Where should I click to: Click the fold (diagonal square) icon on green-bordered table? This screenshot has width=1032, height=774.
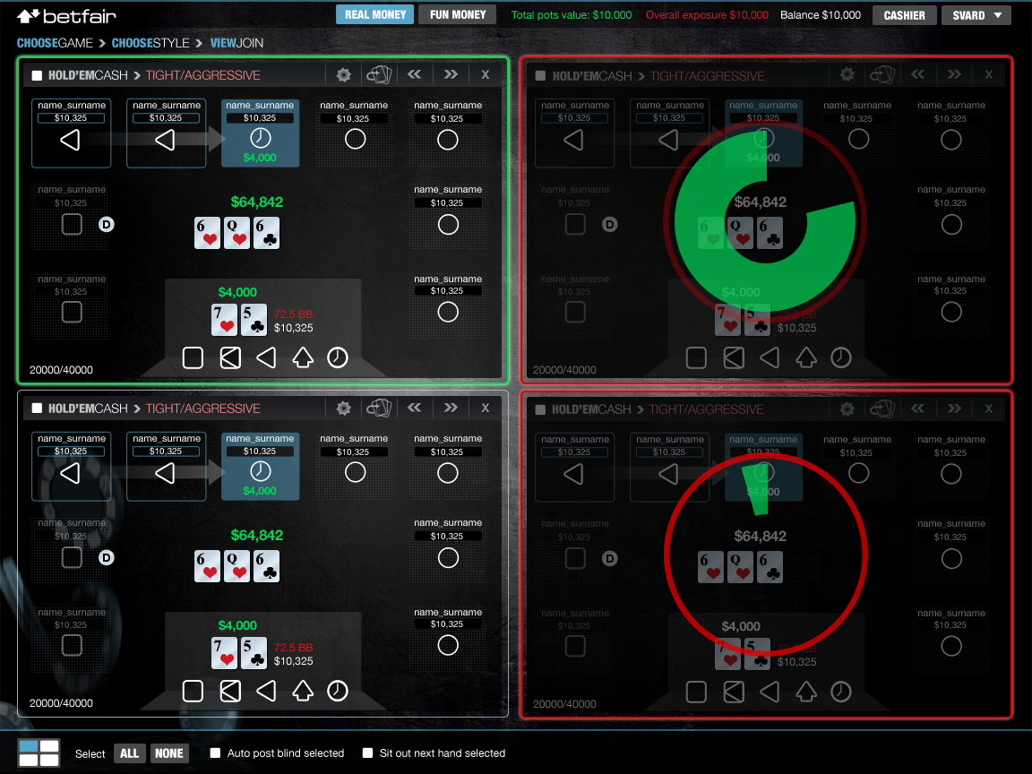pyautogui.click(x=230, y=358)
